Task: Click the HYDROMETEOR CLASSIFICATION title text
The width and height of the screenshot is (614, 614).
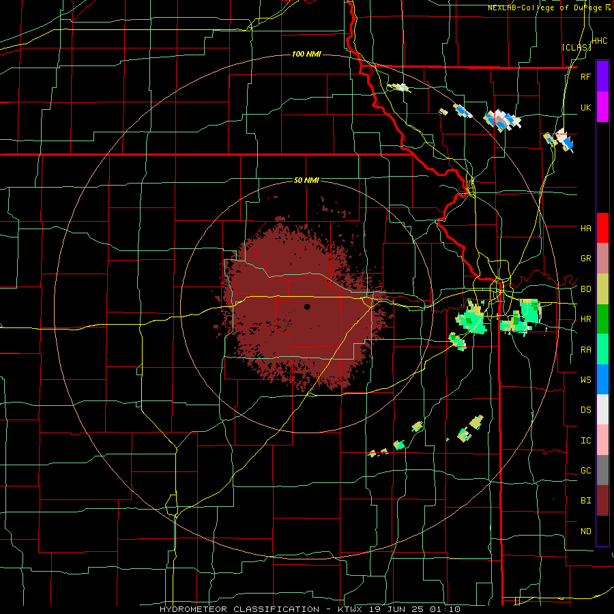Action: click(x=239, y=609)
